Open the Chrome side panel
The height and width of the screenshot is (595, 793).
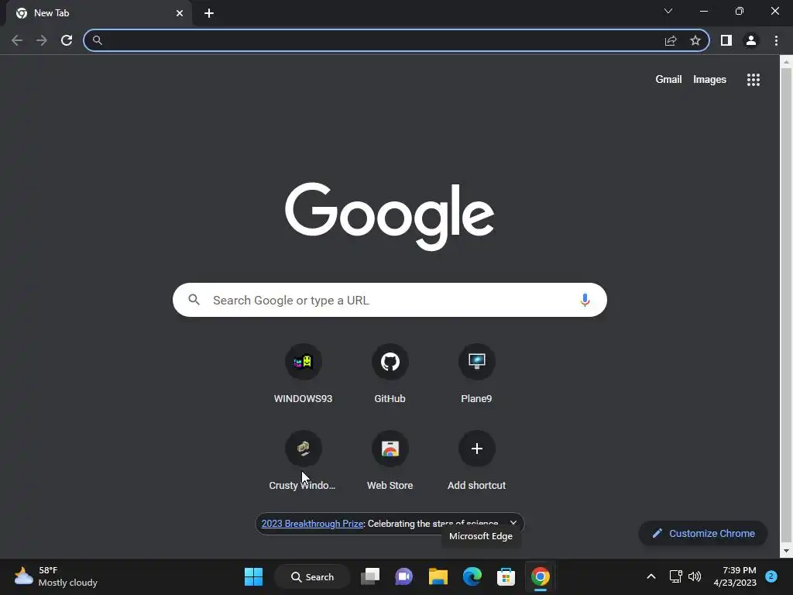[726, 40]
